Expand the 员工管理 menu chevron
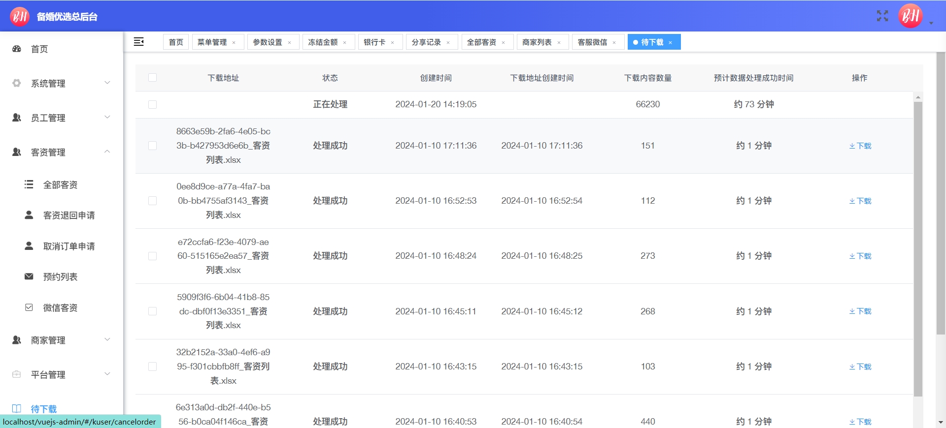 [107, 117]
